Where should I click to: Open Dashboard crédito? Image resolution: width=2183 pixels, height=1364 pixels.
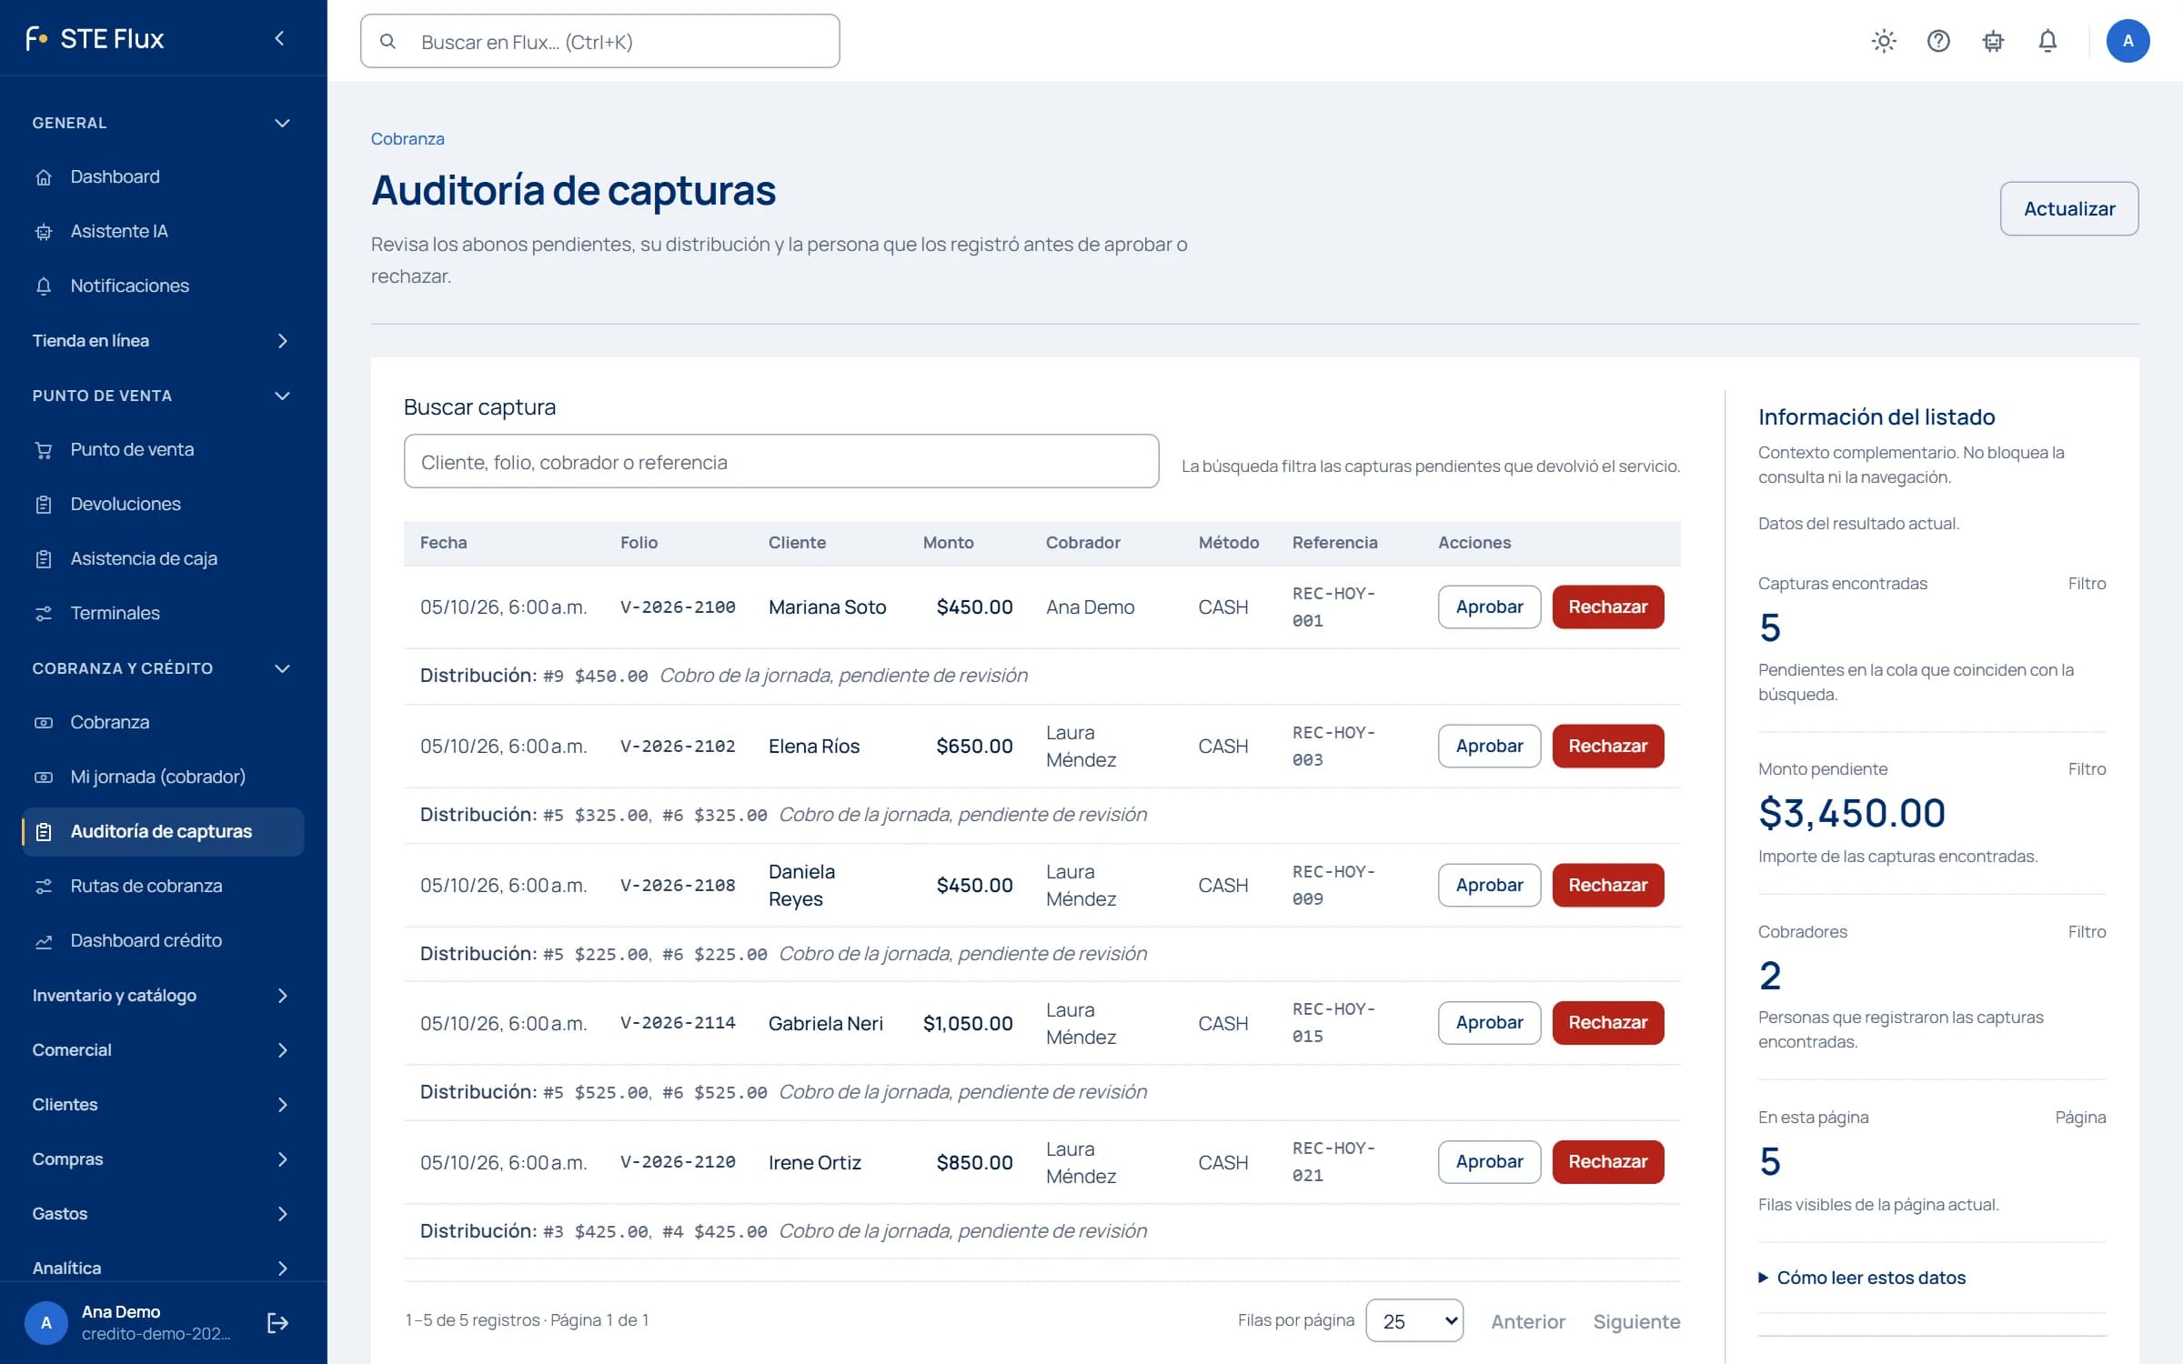pyautogui.click(x=164, y=940)
